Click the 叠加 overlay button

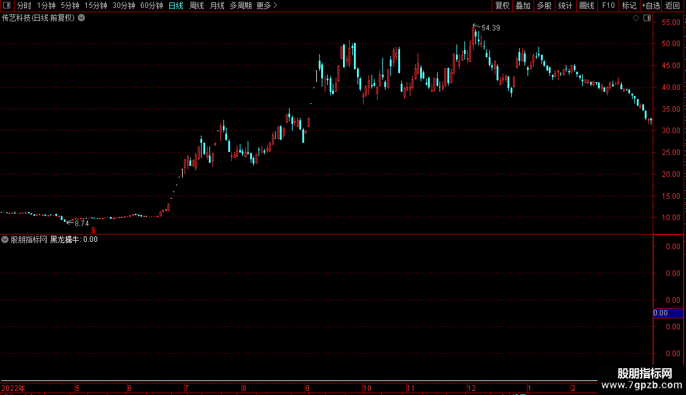click(523, 5)
